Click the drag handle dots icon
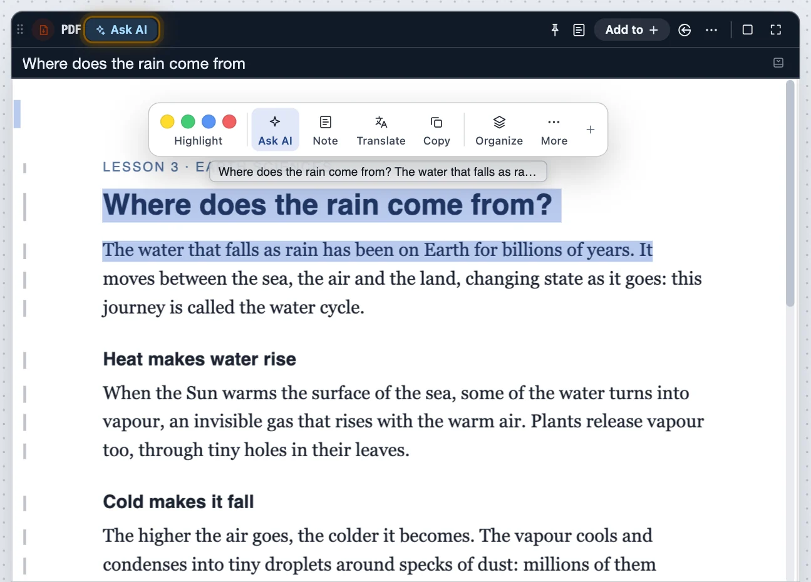 pos(20,29)
